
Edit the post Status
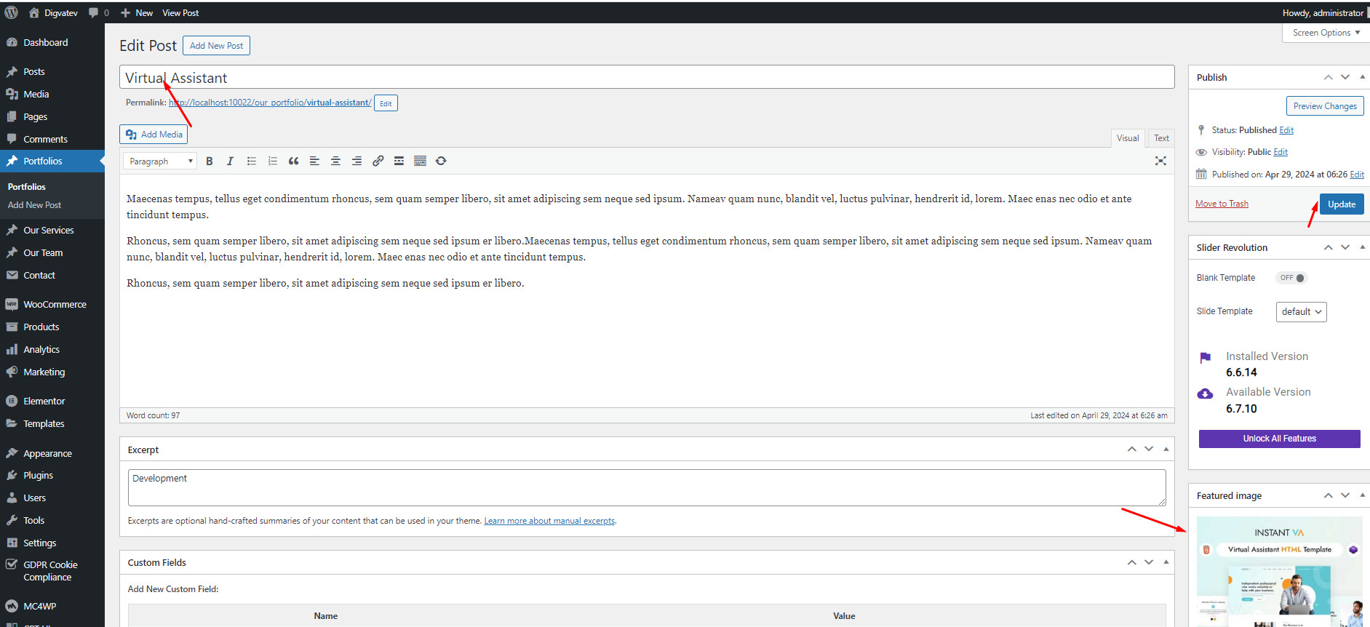[x=1286, y=130]
